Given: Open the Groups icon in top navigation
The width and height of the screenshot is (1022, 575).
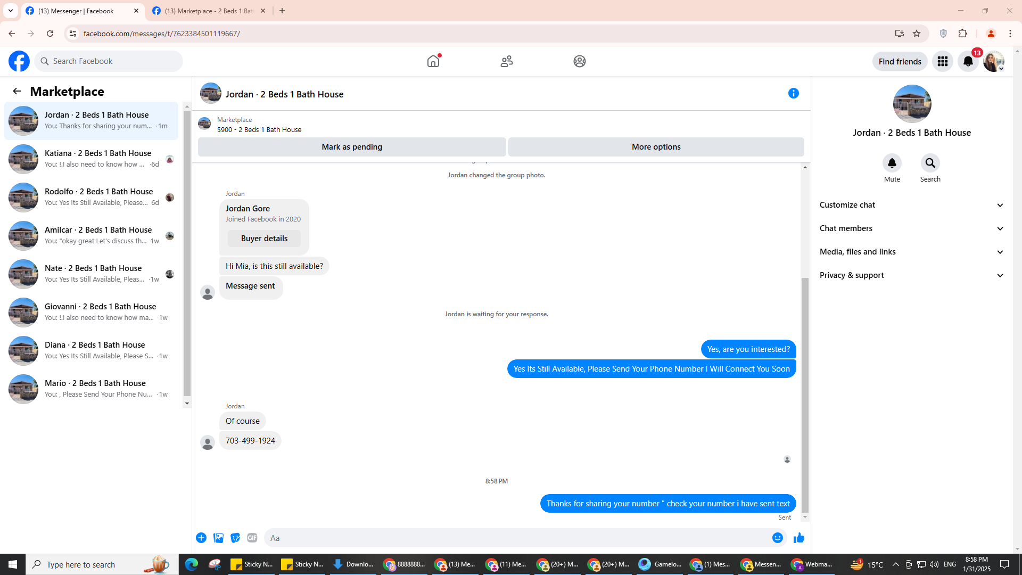Looking at the screenshot, I should (580, 61).
